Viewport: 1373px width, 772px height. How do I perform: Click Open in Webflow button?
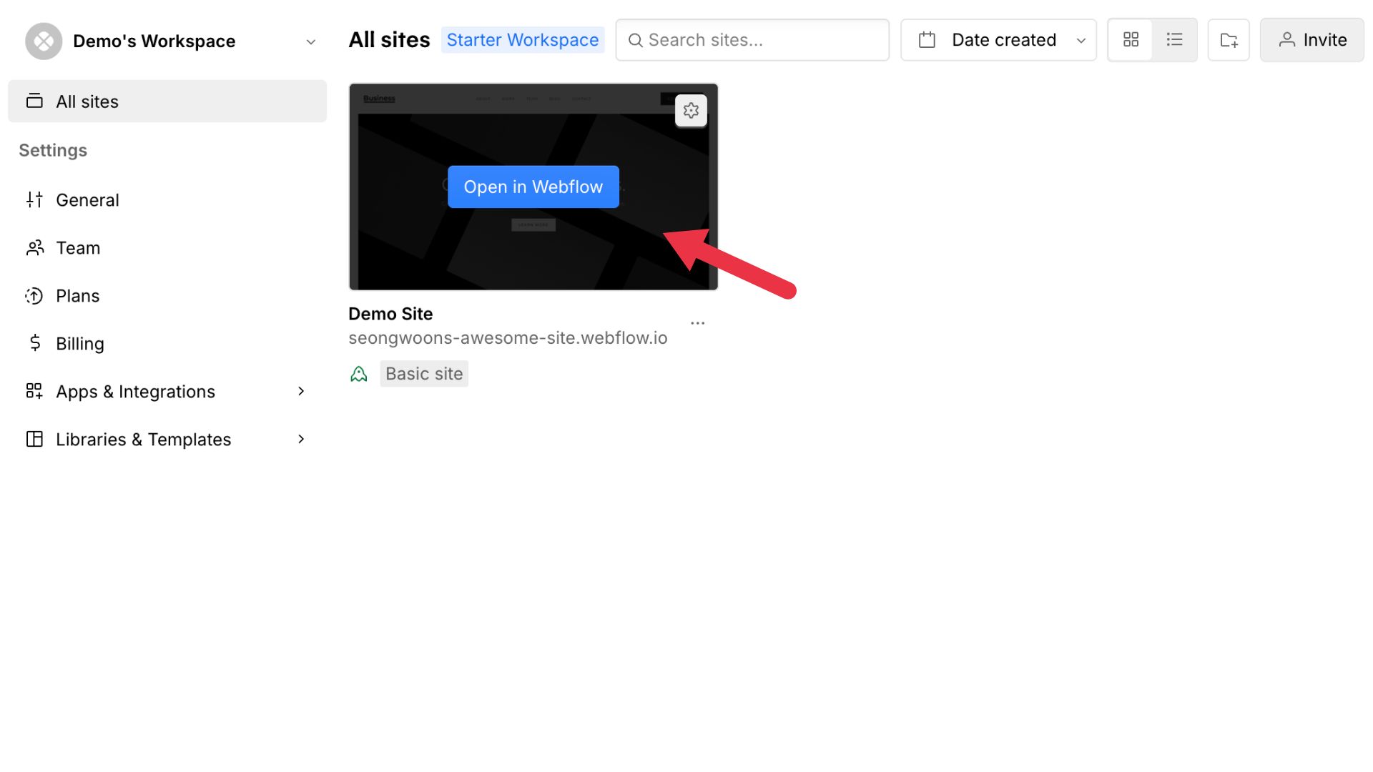pos(533,187)
